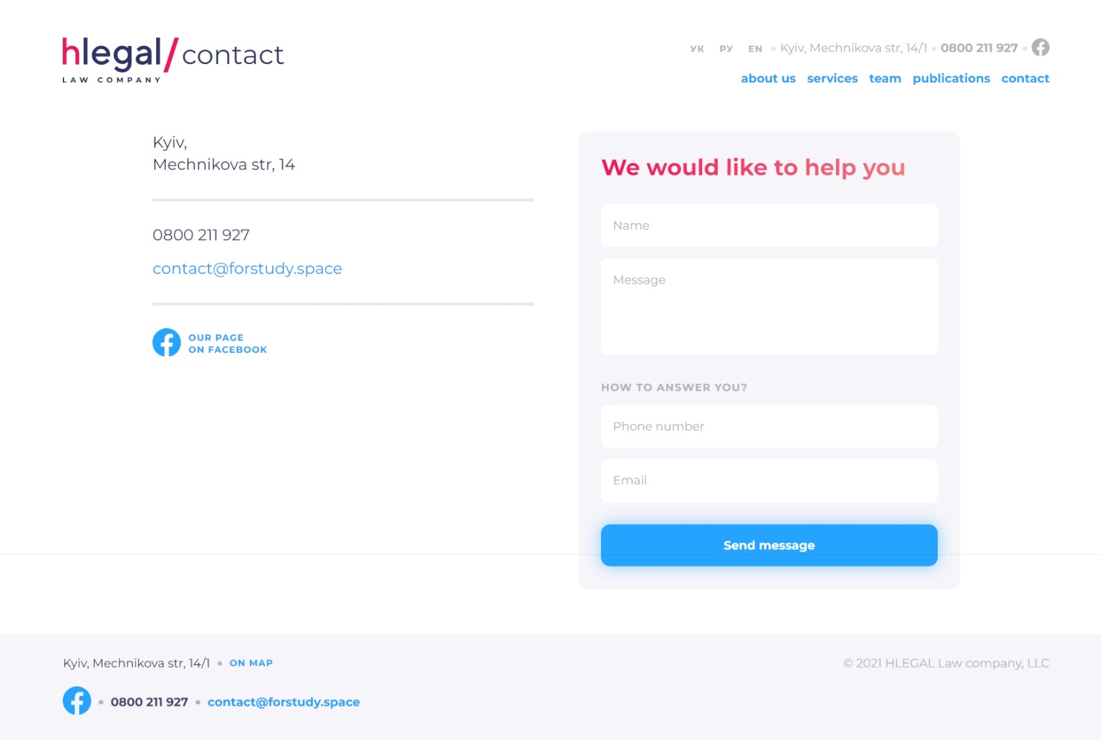Click the Facebook icon in header
Image resolution: width=1101 pixels, height=740 pixels.
click(x=1040, y=47)
